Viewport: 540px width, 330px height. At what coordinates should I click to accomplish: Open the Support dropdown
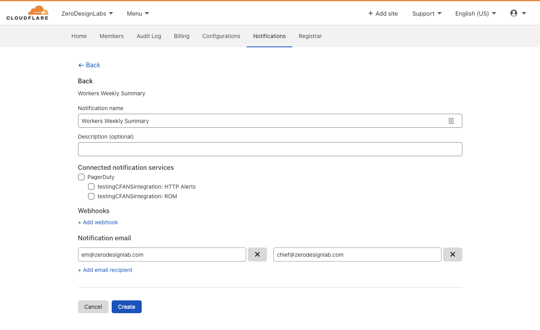coord(427,14)
